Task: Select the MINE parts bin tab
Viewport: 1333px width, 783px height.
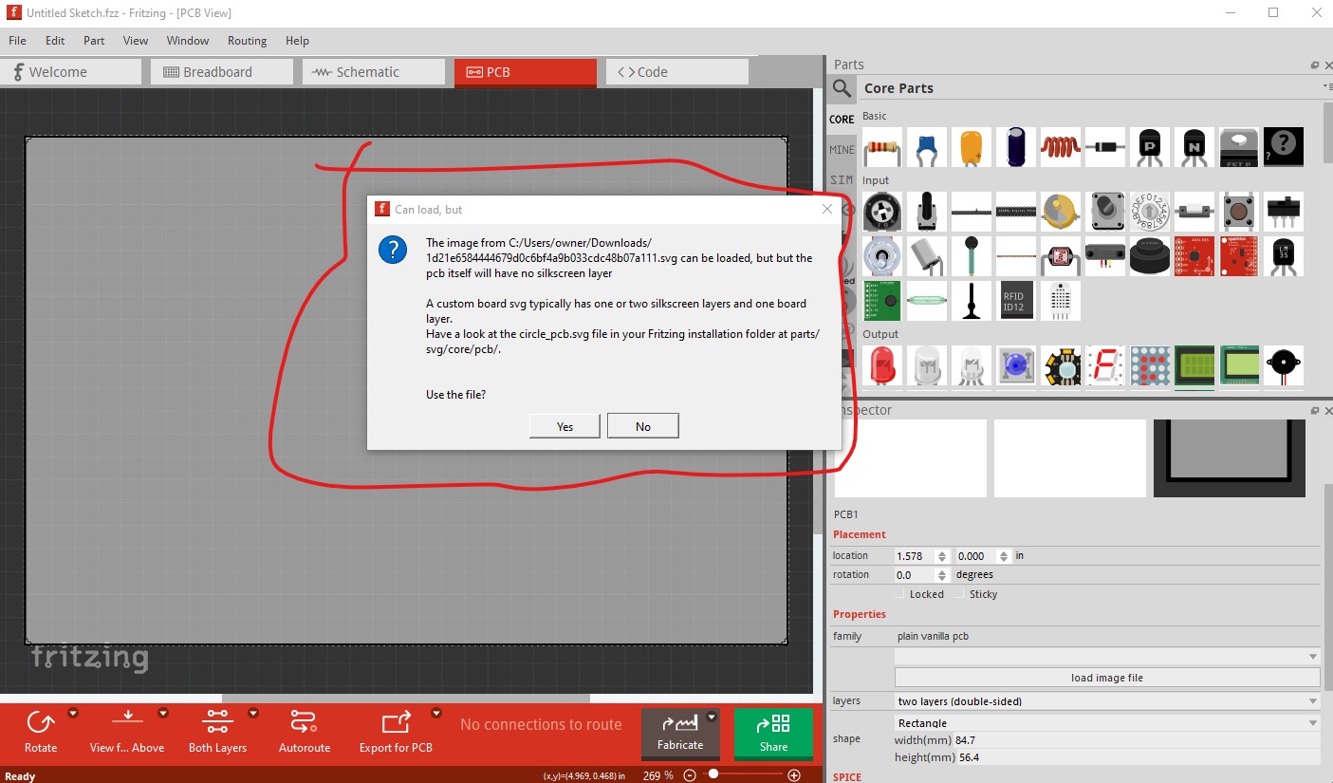Action: coord(842,150)
